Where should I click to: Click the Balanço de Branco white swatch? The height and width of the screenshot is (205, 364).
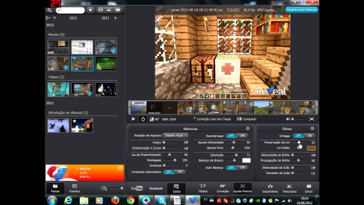click(x=246, y=161)
